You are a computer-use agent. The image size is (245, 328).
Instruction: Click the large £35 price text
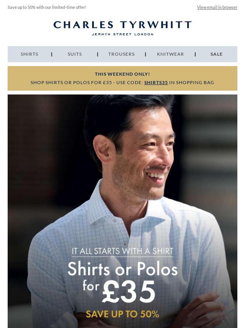point(129,292)
